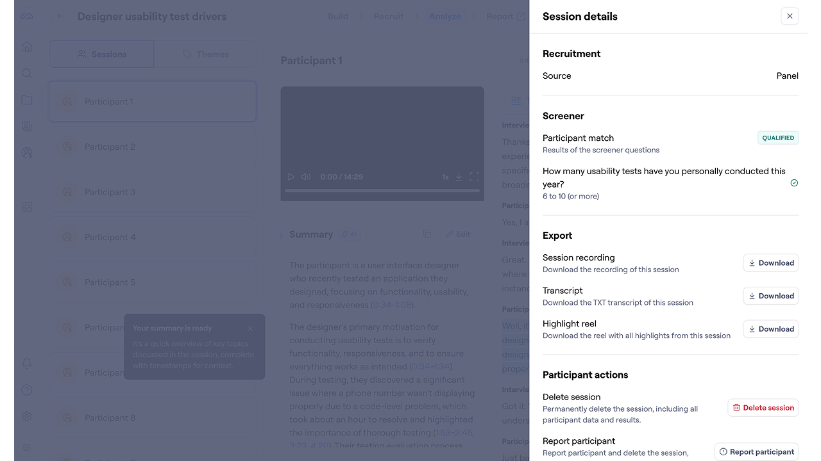Download the session recording

tap(770, 263)
